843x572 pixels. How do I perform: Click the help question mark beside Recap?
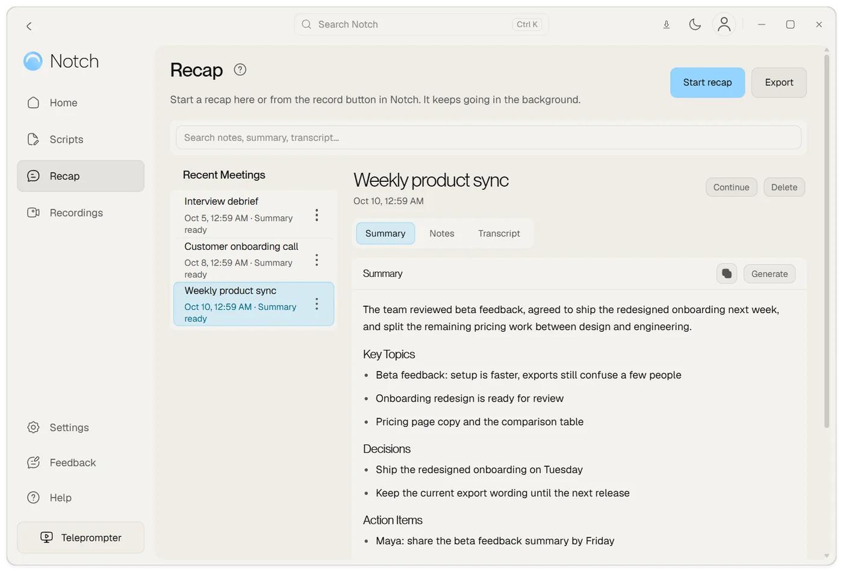pyautogui.click(x=240, y=70)
